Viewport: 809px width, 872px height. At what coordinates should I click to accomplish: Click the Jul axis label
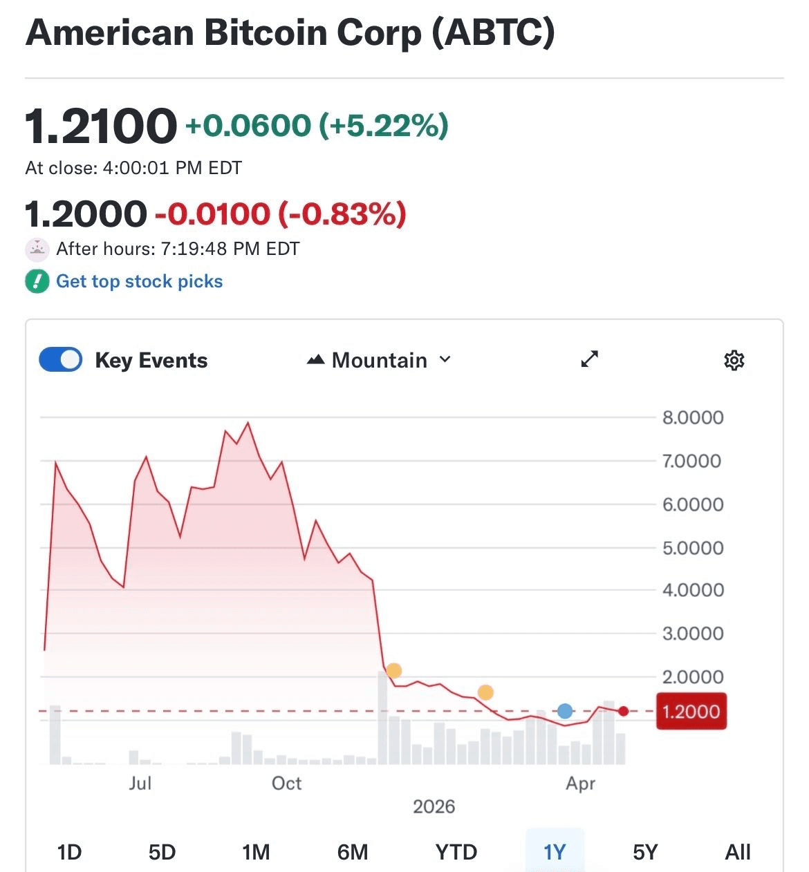coord(140,784)
